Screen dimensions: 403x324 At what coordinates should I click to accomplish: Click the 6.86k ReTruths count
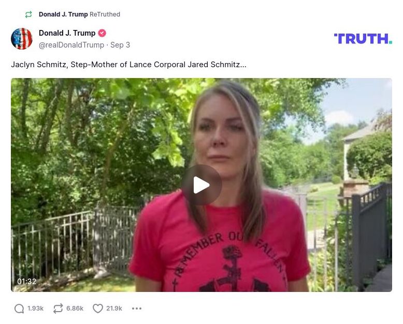pos(75,308)
